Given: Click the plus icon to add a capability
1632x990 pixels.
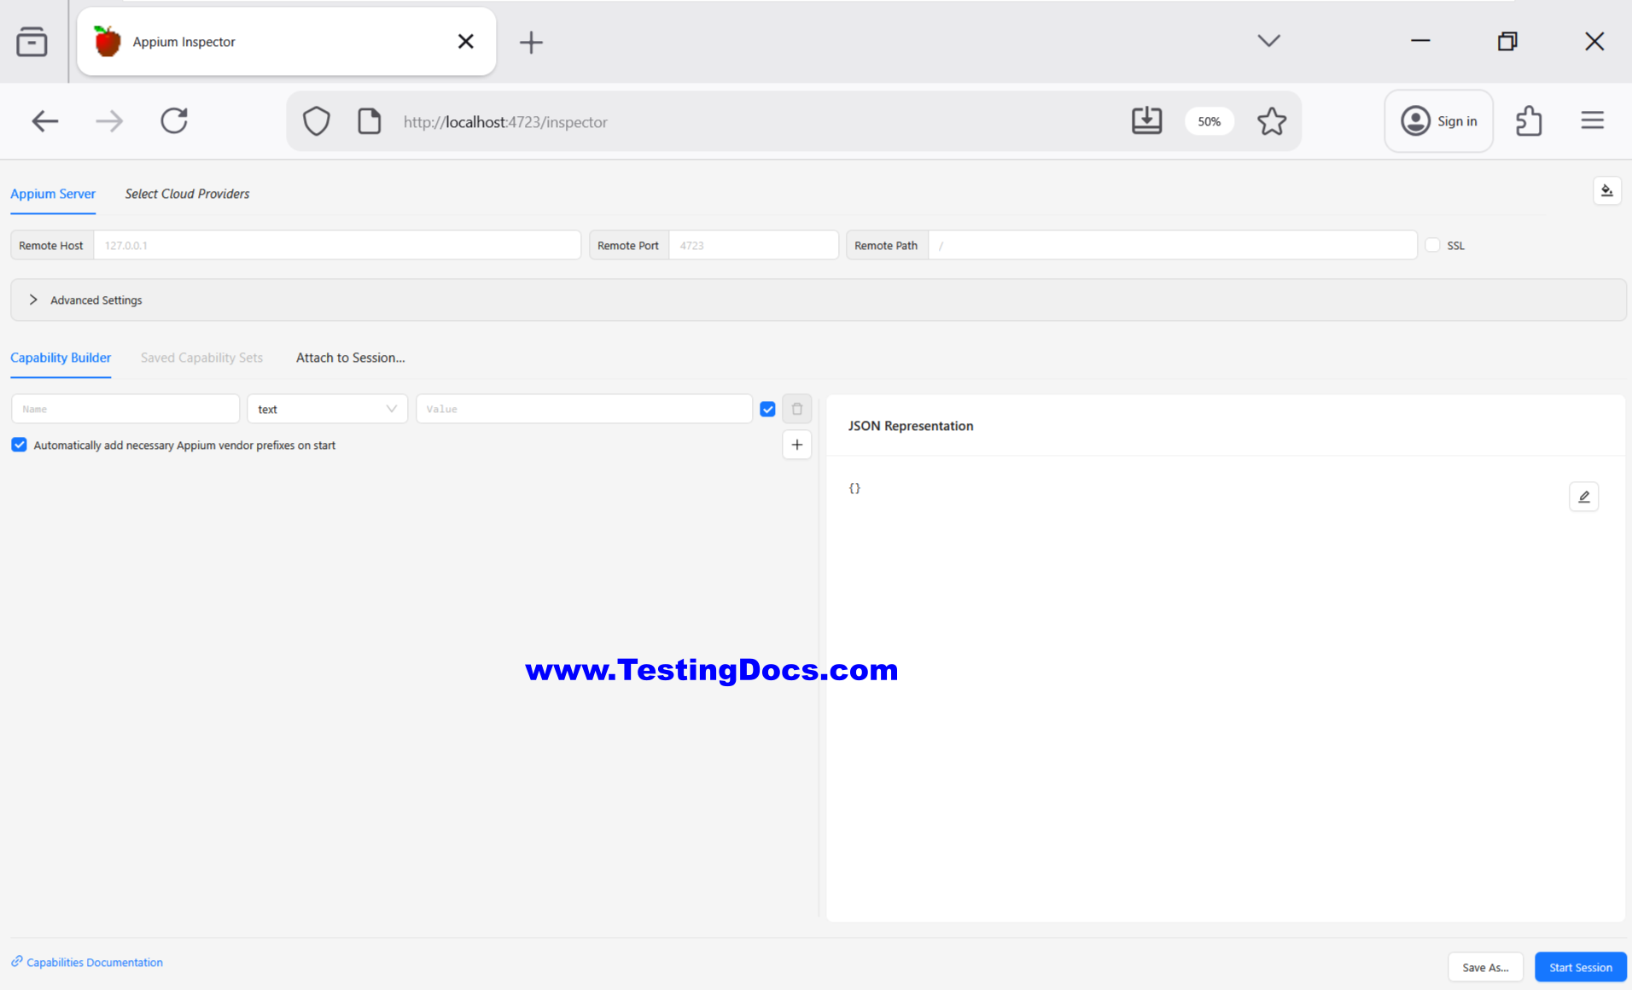Looking at the screenshot, I should [x=796, y=444].
